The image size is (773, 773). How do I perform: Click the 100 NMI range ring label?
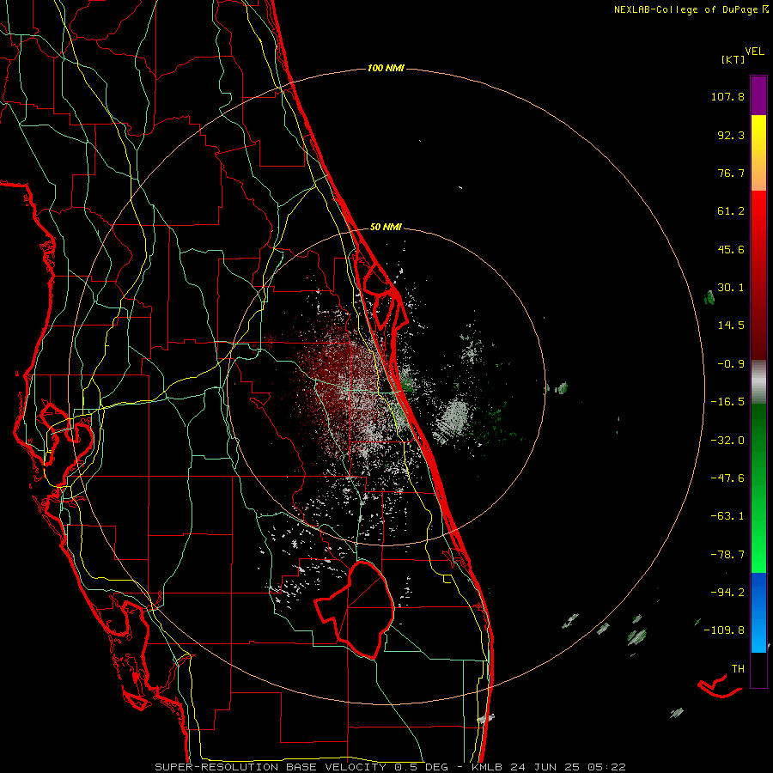[x=386, y=68]
